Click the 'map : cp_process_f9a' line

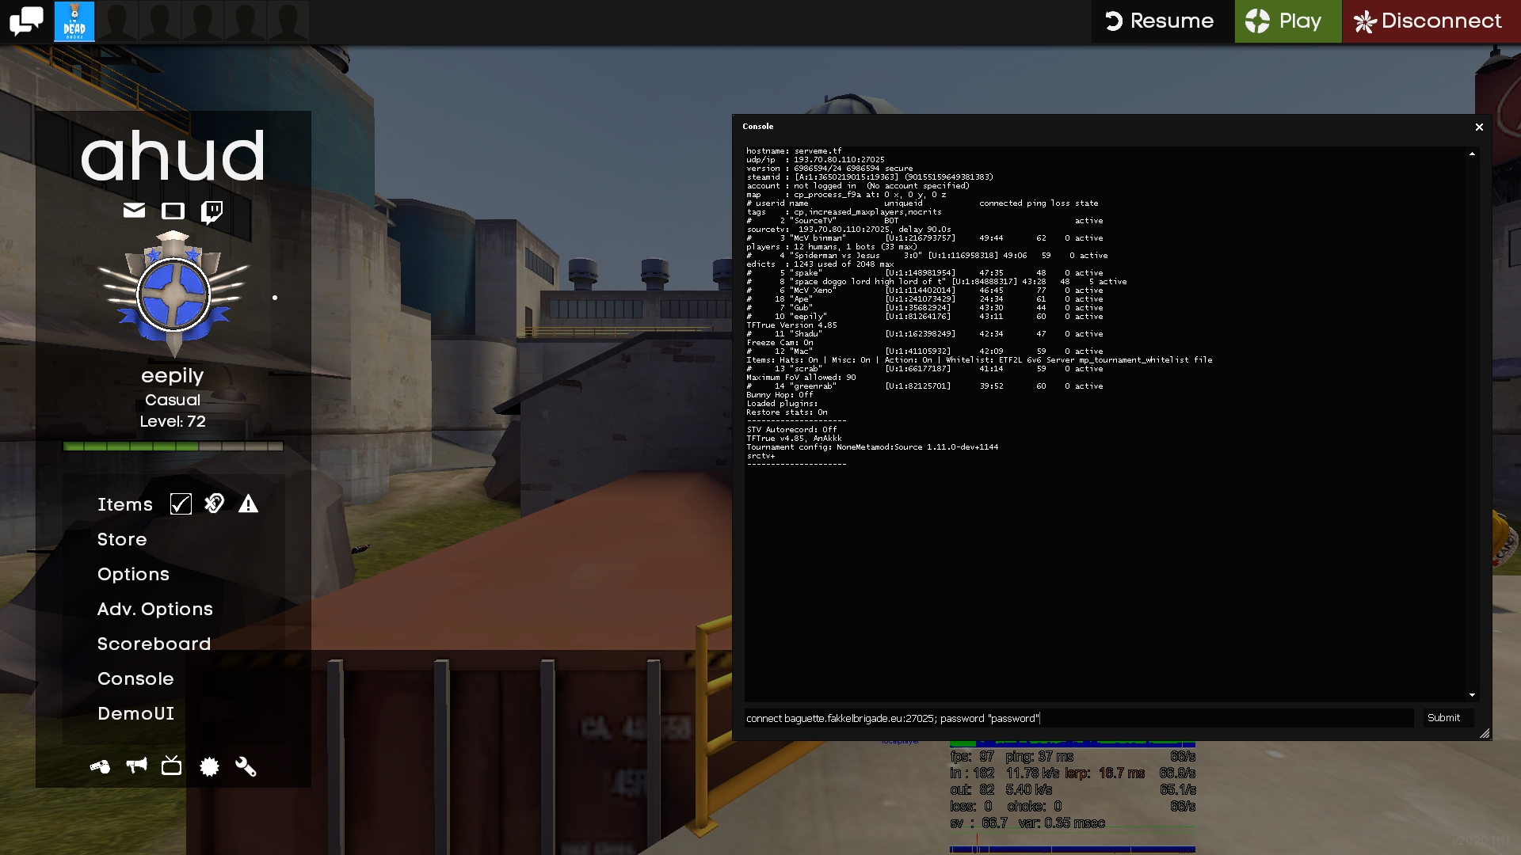[846, 195]
